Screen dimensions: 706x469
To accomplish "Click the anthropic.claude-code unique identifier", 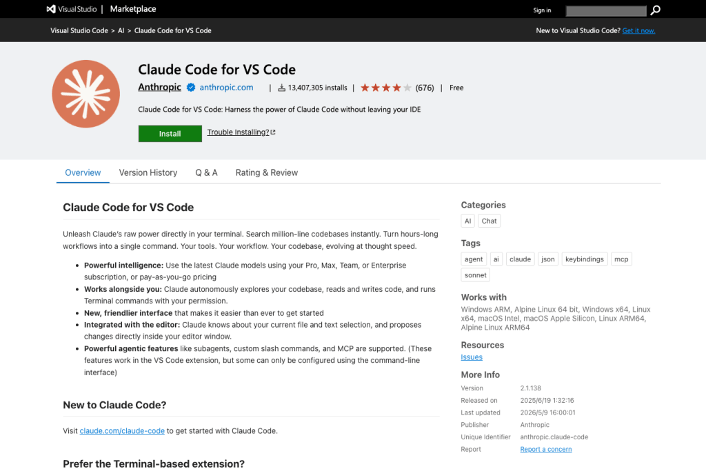I will pos(554,437).
